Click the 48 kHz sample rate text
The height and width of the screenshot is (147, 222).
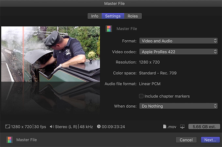point(86,127)
